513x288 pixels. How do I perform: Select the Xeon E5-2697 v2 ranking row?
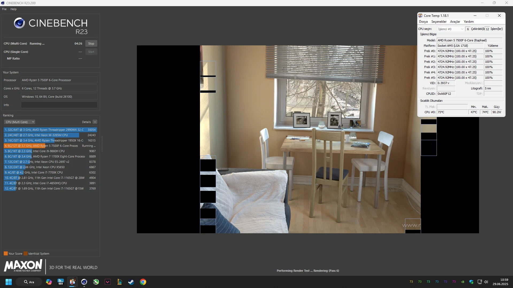(50, 162)
